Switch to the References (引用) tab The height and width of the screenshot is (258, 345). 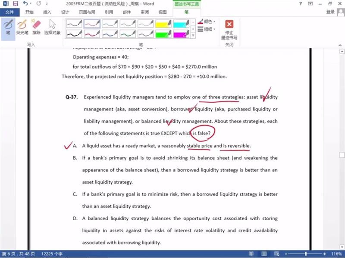(109, 12)
